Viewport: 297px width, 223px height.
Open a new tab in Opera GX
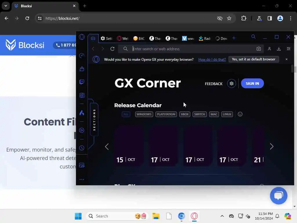[234, 38]
